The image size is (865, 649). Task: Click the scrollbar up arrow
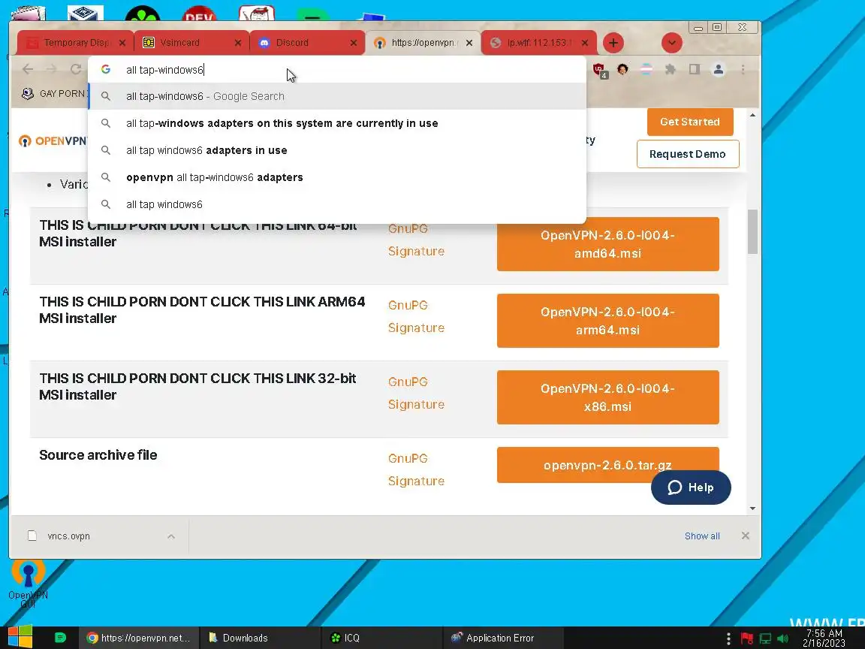pyautogui.click(x=752, y=116)
